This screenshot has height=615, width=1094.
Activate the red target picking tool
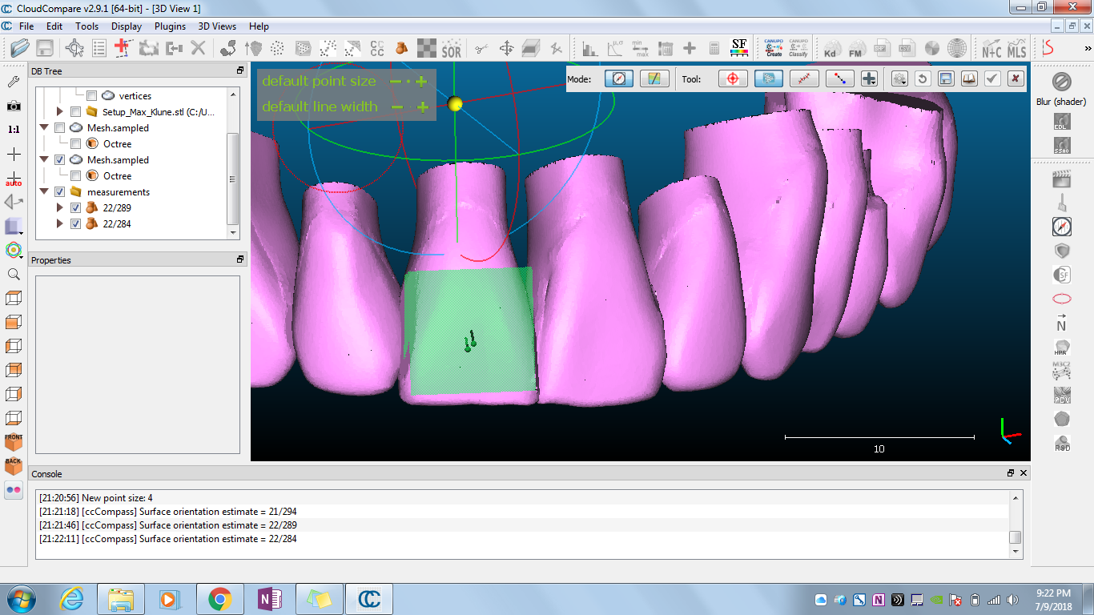click(x=732, y=78)
